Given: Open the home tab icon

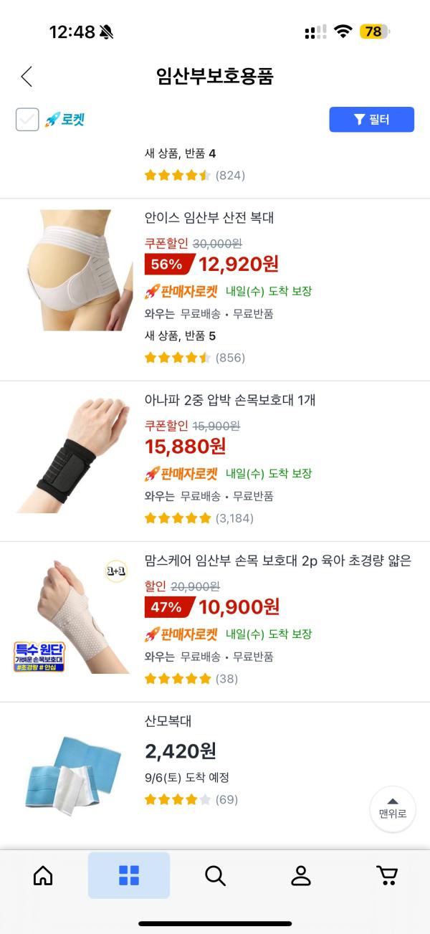Looking at the screenshot, I should [x=43, y=875].
